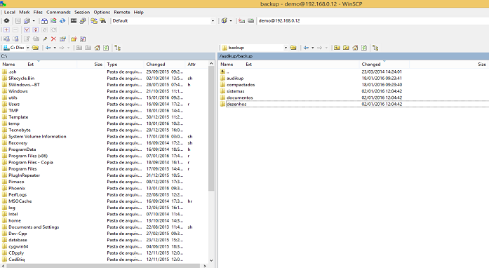Go back in remote panel history

click(306, 48)
